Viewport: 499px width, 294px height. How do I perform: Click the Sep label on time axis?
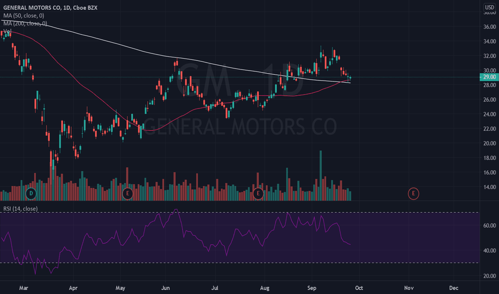pyautogui.click(x=312, y=288)
